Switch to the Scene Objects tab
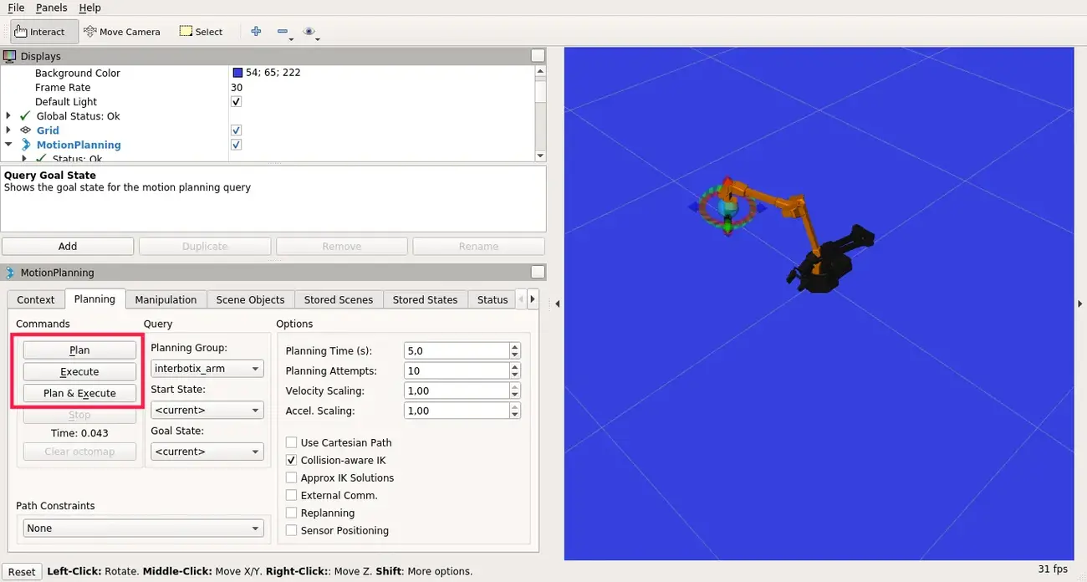 (250, 299)
